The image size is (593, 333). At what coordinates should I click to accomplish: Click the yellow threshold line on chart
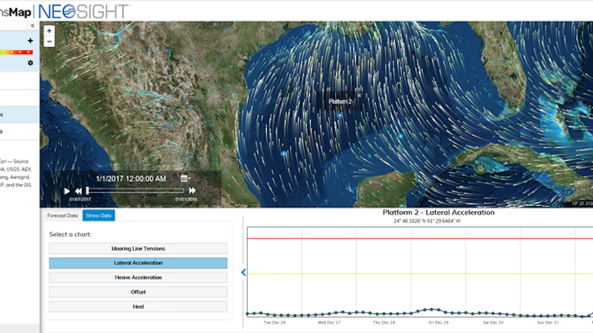coord(420,274)
